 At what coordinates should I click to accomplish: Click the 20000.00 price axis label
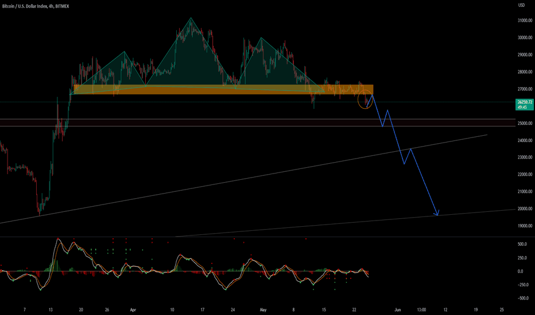pos(525,208)
